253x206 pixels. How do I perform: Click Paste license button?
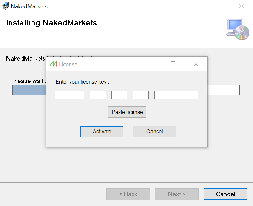point(127,112)
